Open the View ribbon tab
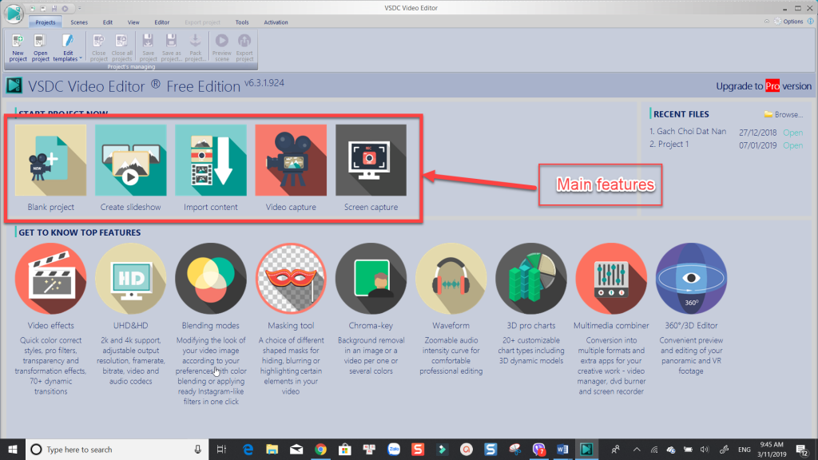This screenshot has width=818, height=460. 133,22
